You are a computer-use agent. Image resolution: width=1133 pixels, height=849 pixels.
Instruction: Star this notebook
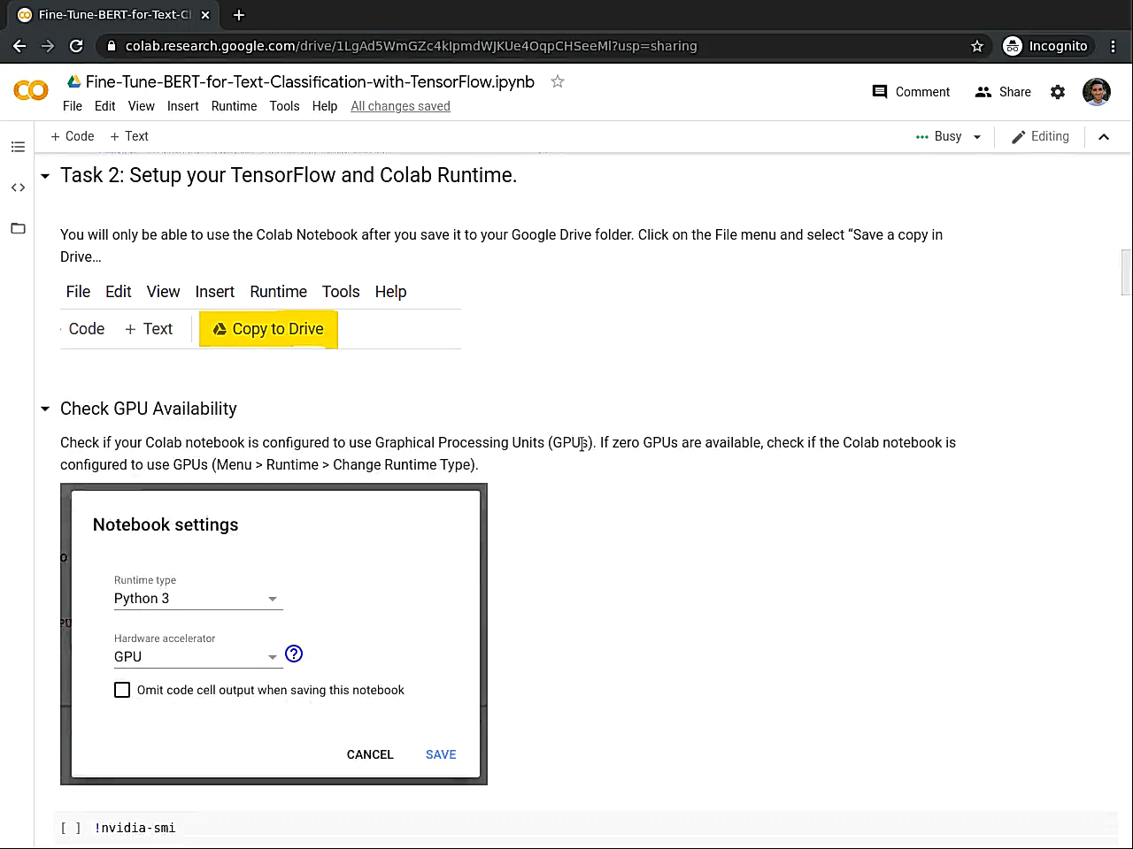pos(558,81)
